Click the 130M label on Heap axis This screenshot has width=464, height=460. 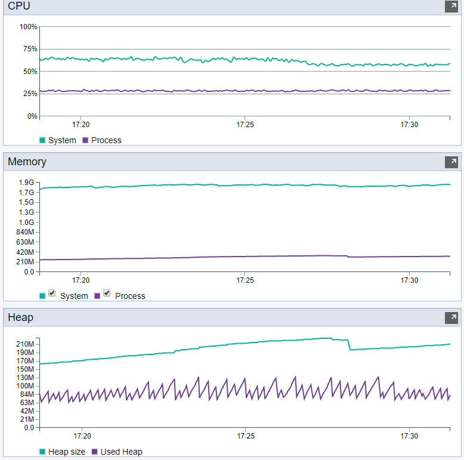tap(25, 378)
